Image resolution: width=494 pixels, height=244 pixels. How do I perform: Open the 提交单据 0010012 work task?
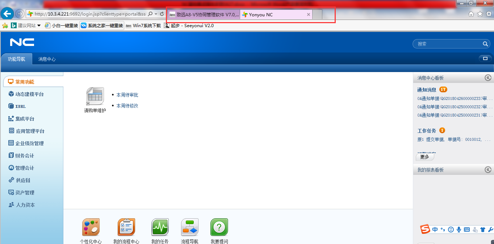(x=454, y=139)
